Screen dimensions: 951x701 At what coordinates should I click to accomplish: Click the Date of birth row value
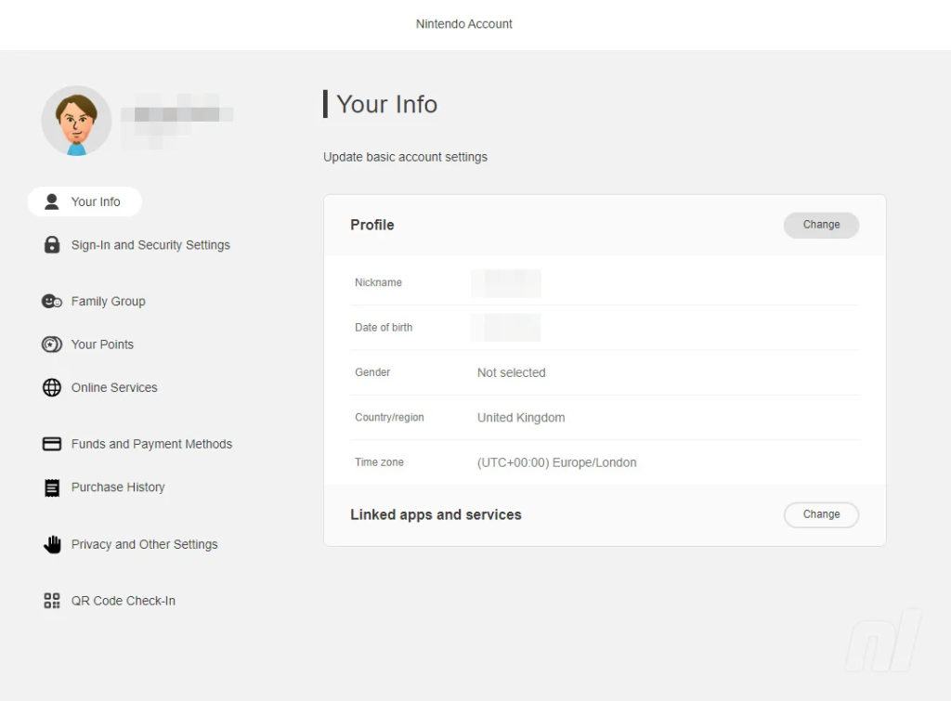(x=505, y=328)
